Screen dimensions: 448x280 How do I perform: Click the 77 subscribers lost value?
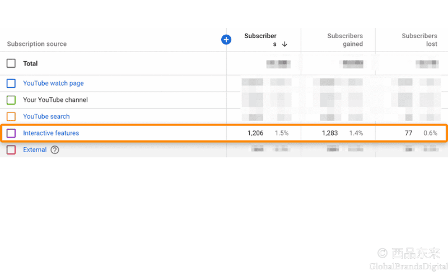coord(409,133)
